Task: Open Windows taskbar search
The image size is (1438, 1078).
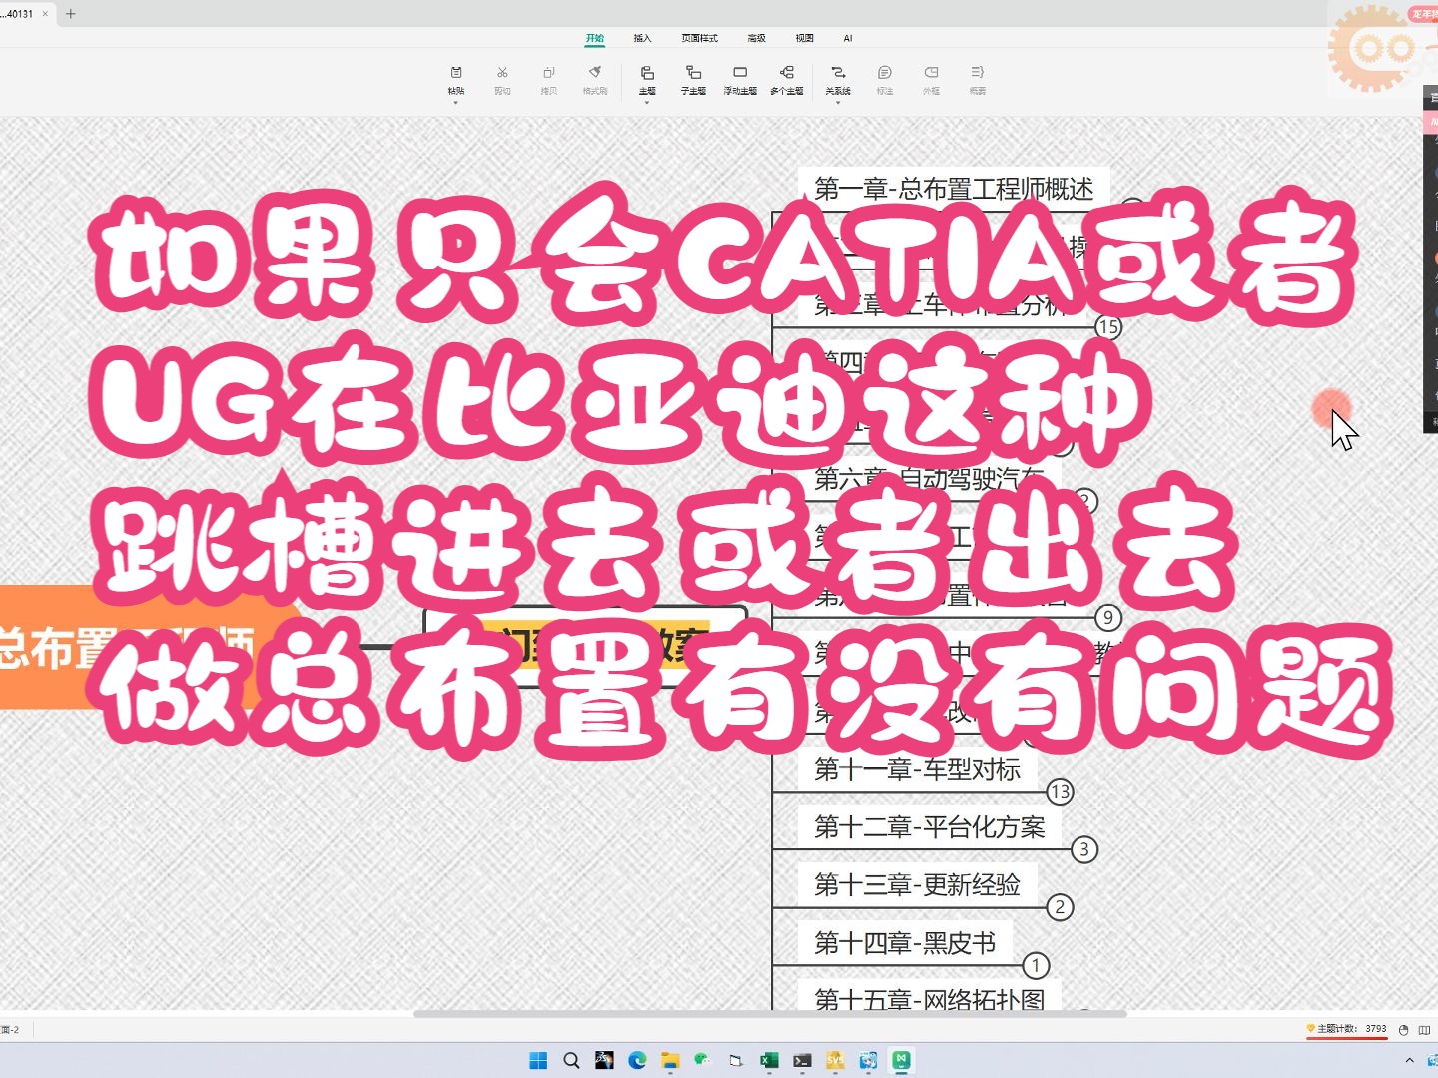Action: click(571, 1060)
